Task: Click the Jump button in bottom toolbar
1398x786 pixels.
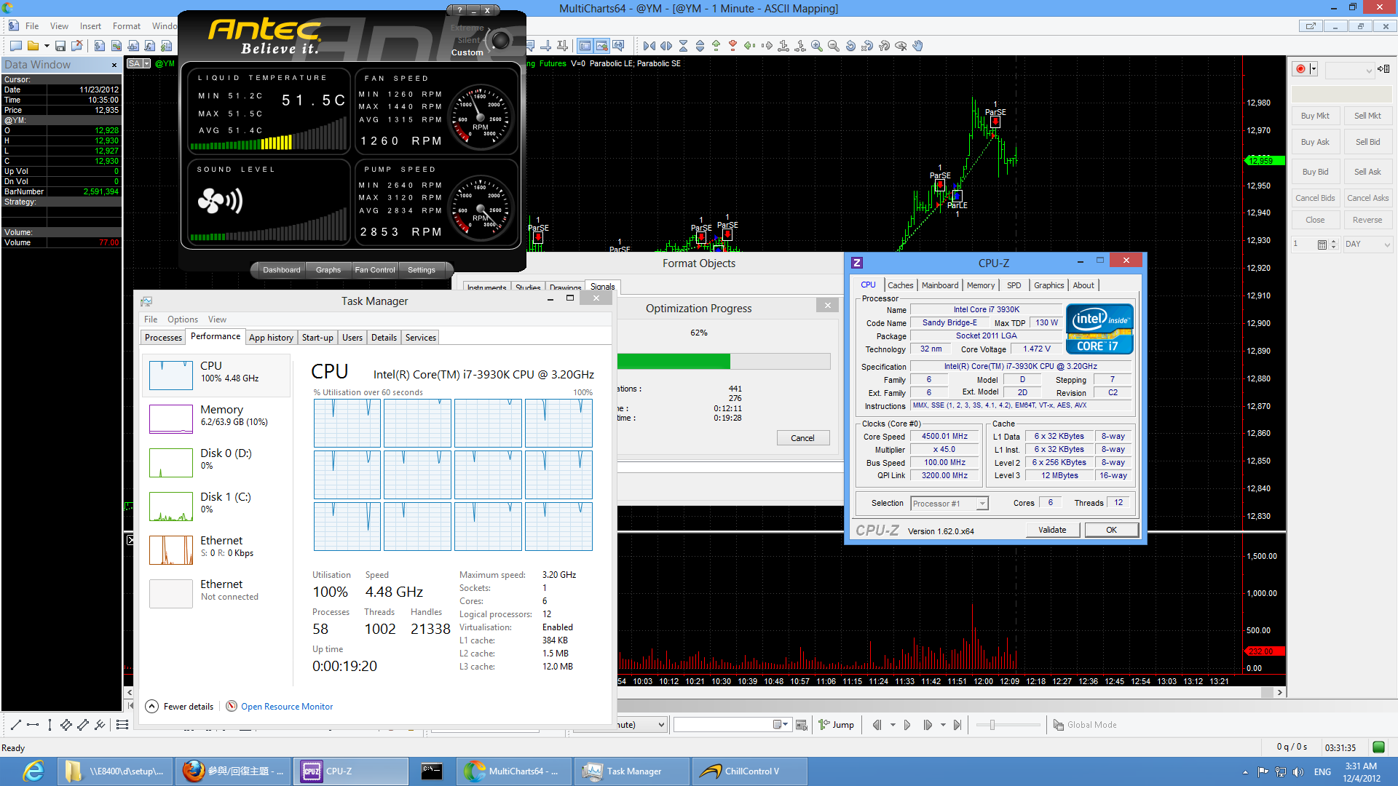Action: (837, 725)
